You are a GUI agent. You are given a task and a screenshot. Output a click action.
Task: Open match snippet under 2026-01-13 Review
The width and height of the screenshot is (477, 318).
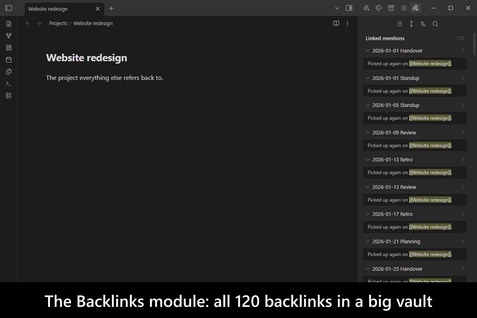click(x=415, y=200)
